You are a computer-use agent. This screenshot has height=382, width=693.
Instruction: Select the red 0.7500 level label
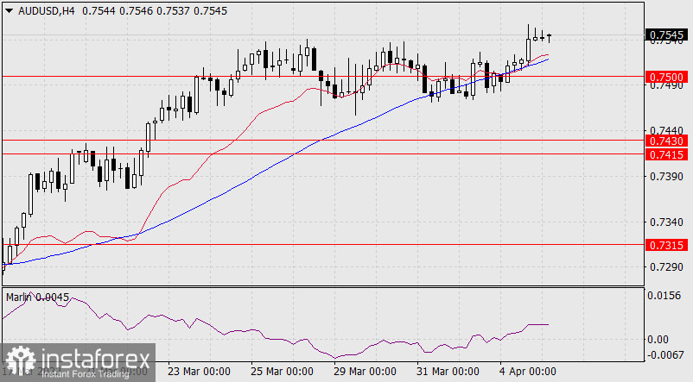666,77
